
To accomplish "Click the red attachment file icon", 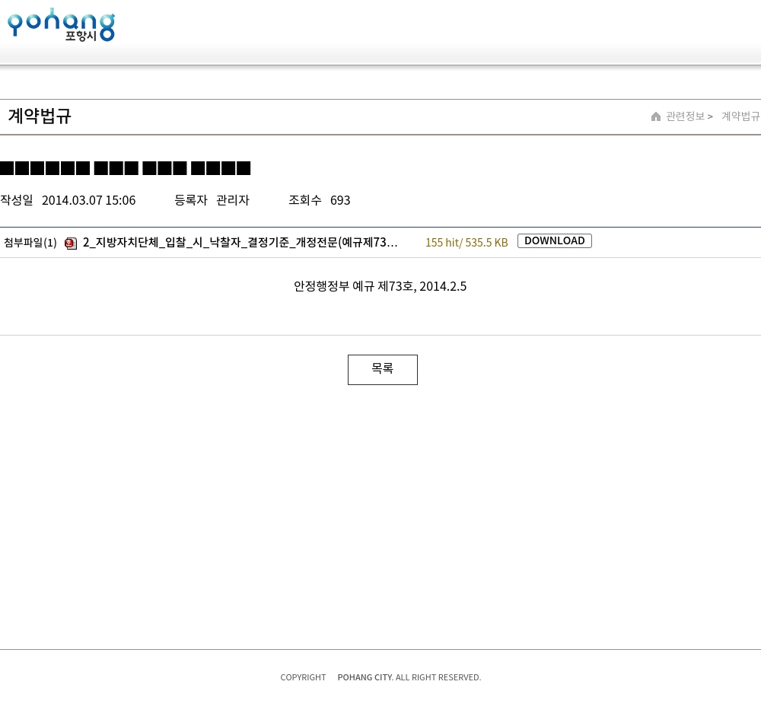I will (71, 244).
